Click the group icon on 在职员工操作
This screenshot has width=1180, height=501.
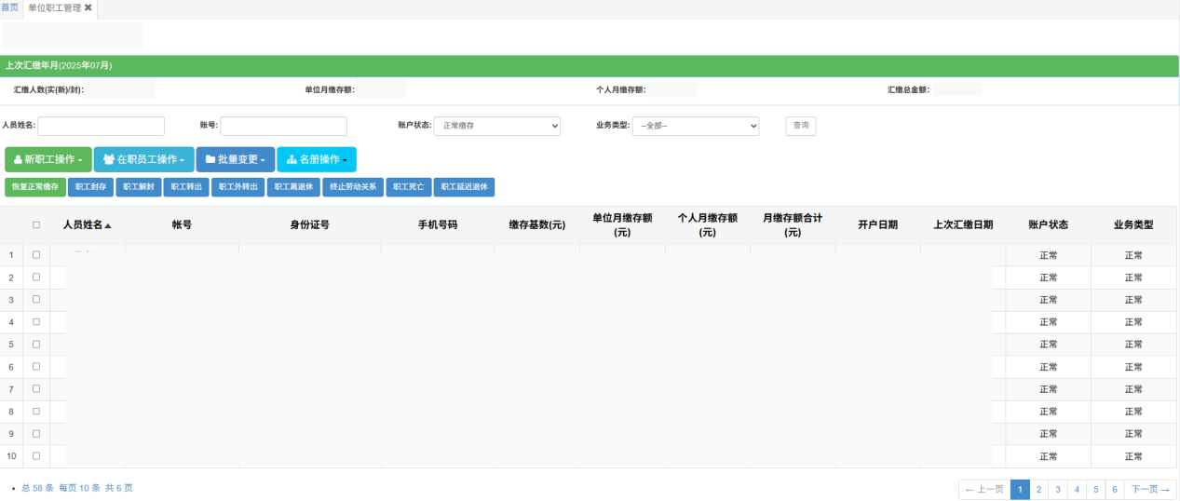(x=109, y=160)
